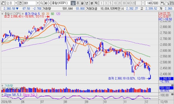Click the 2,399.52 high price value
Screen dimensions: 174x104
pyautogui.click(x=151, y=9)
